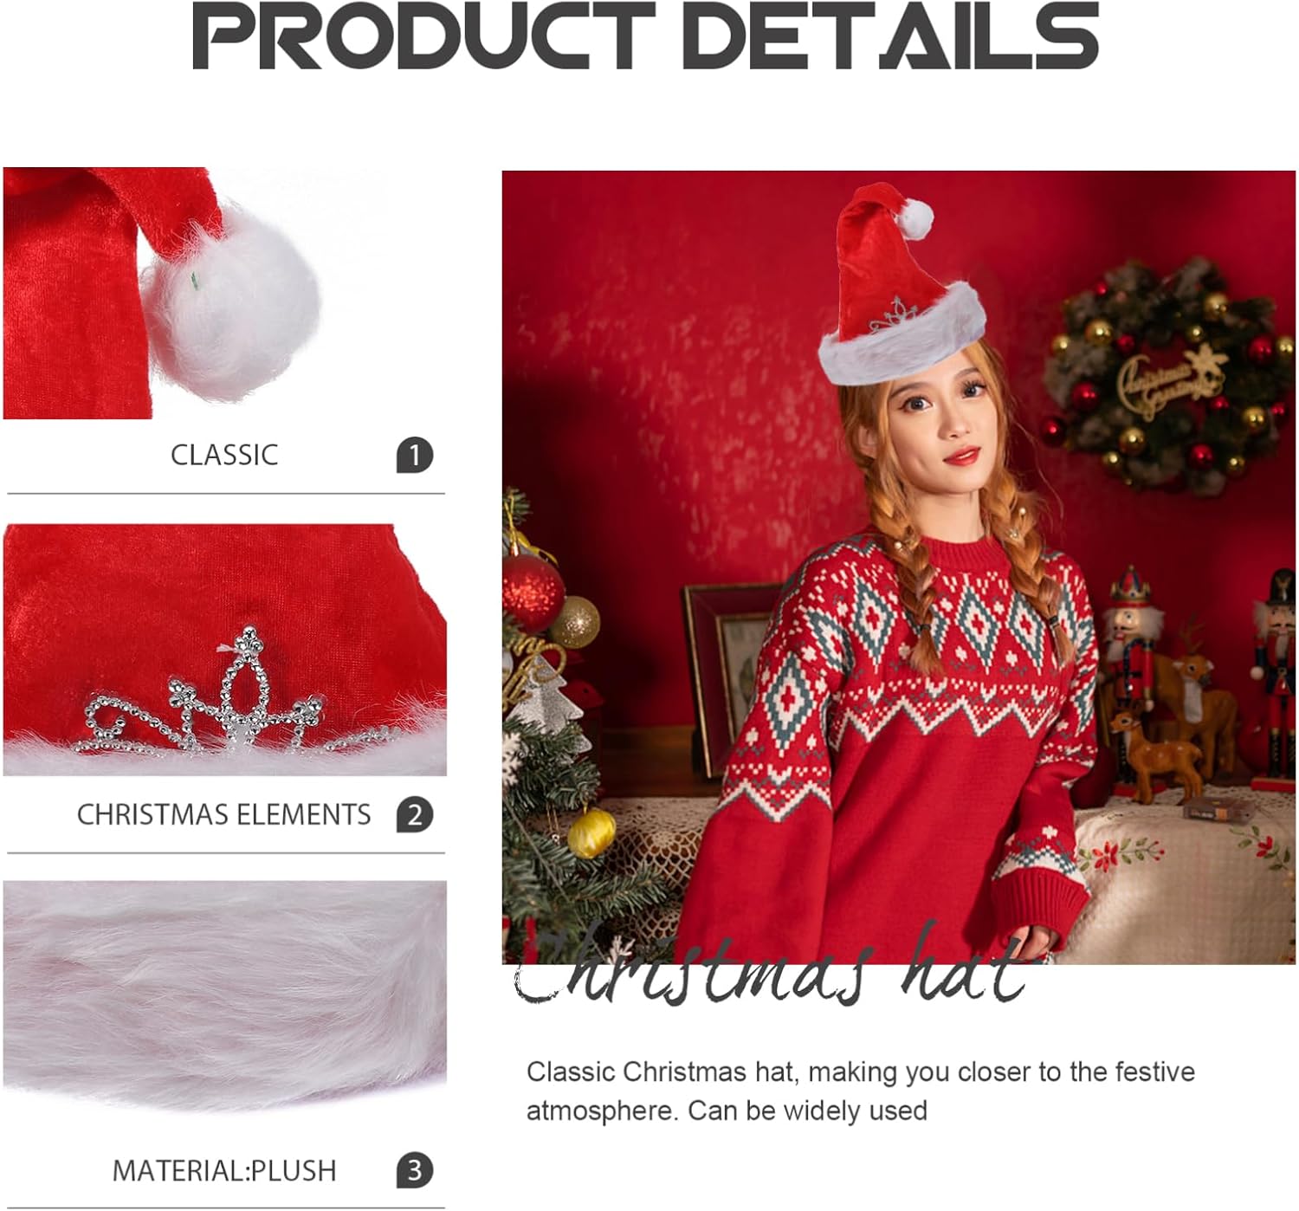Click the number 1 badge icon
Viewport: 1299px width, 1211px height.
click(x=415, y=455)
